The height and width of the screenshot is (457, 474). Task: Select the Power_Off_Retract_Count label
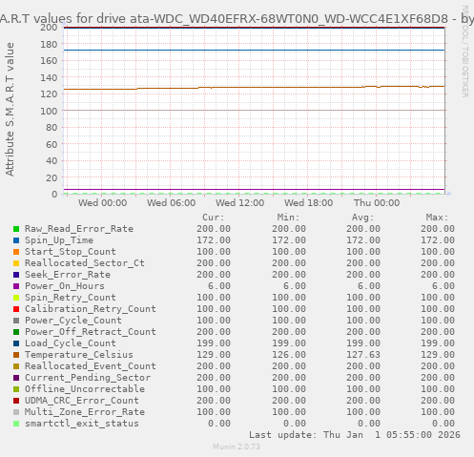(91, 332)
